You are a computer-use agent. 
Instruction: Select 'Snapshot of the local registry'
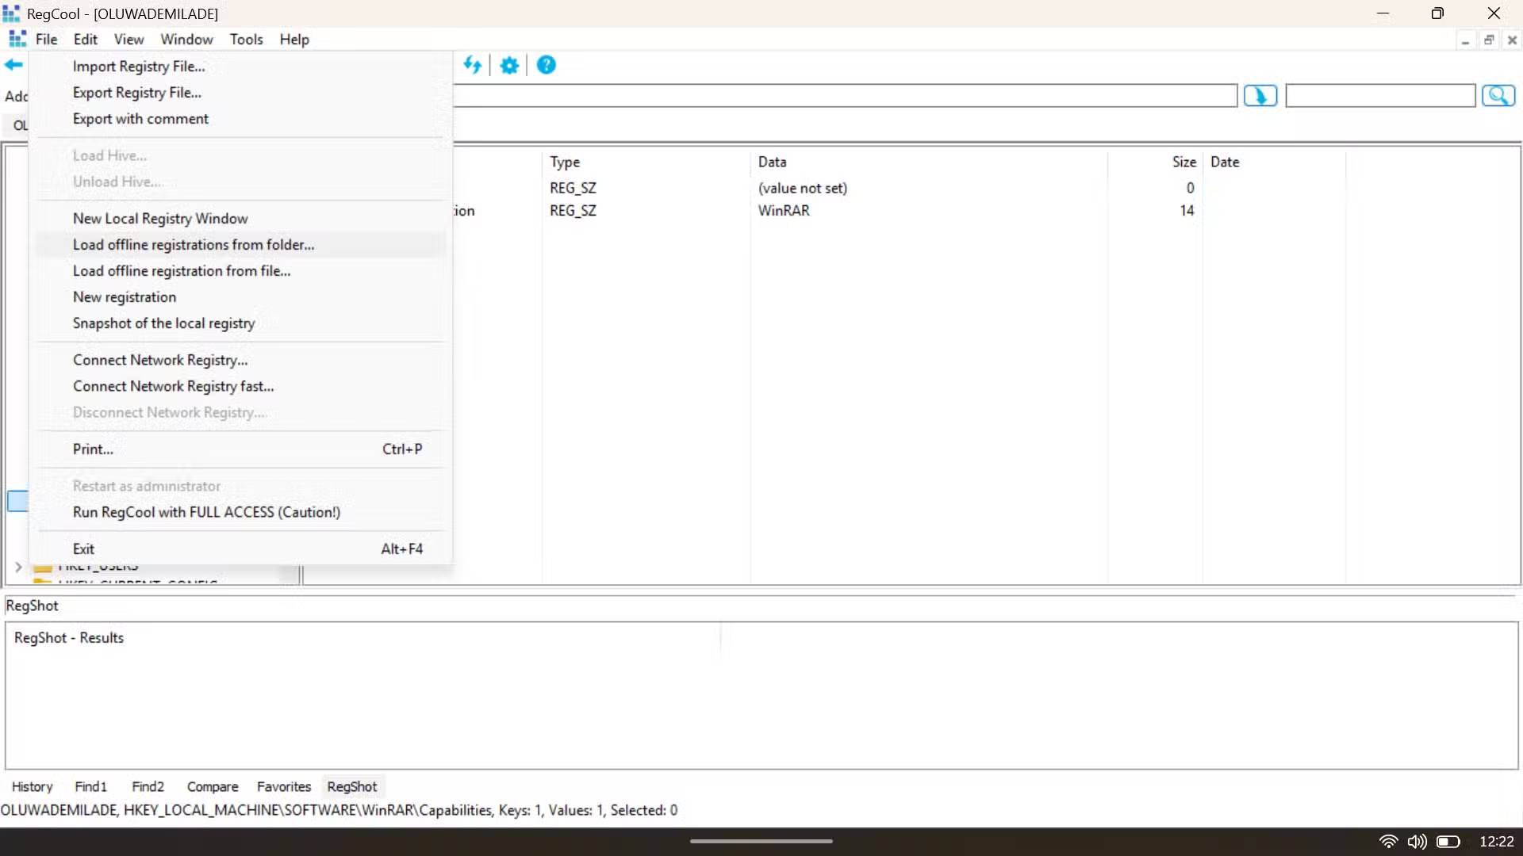(x=163, y=323)
